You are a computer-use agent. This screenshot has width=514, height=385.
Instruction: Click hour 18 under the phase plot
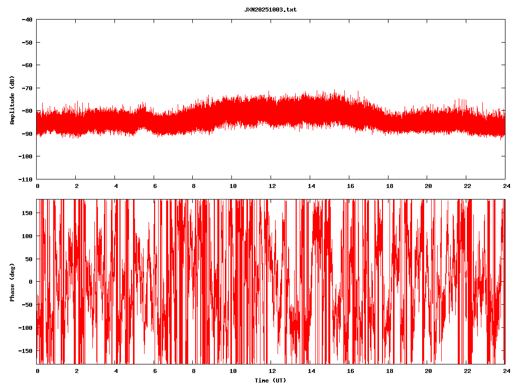click(388, 371)
